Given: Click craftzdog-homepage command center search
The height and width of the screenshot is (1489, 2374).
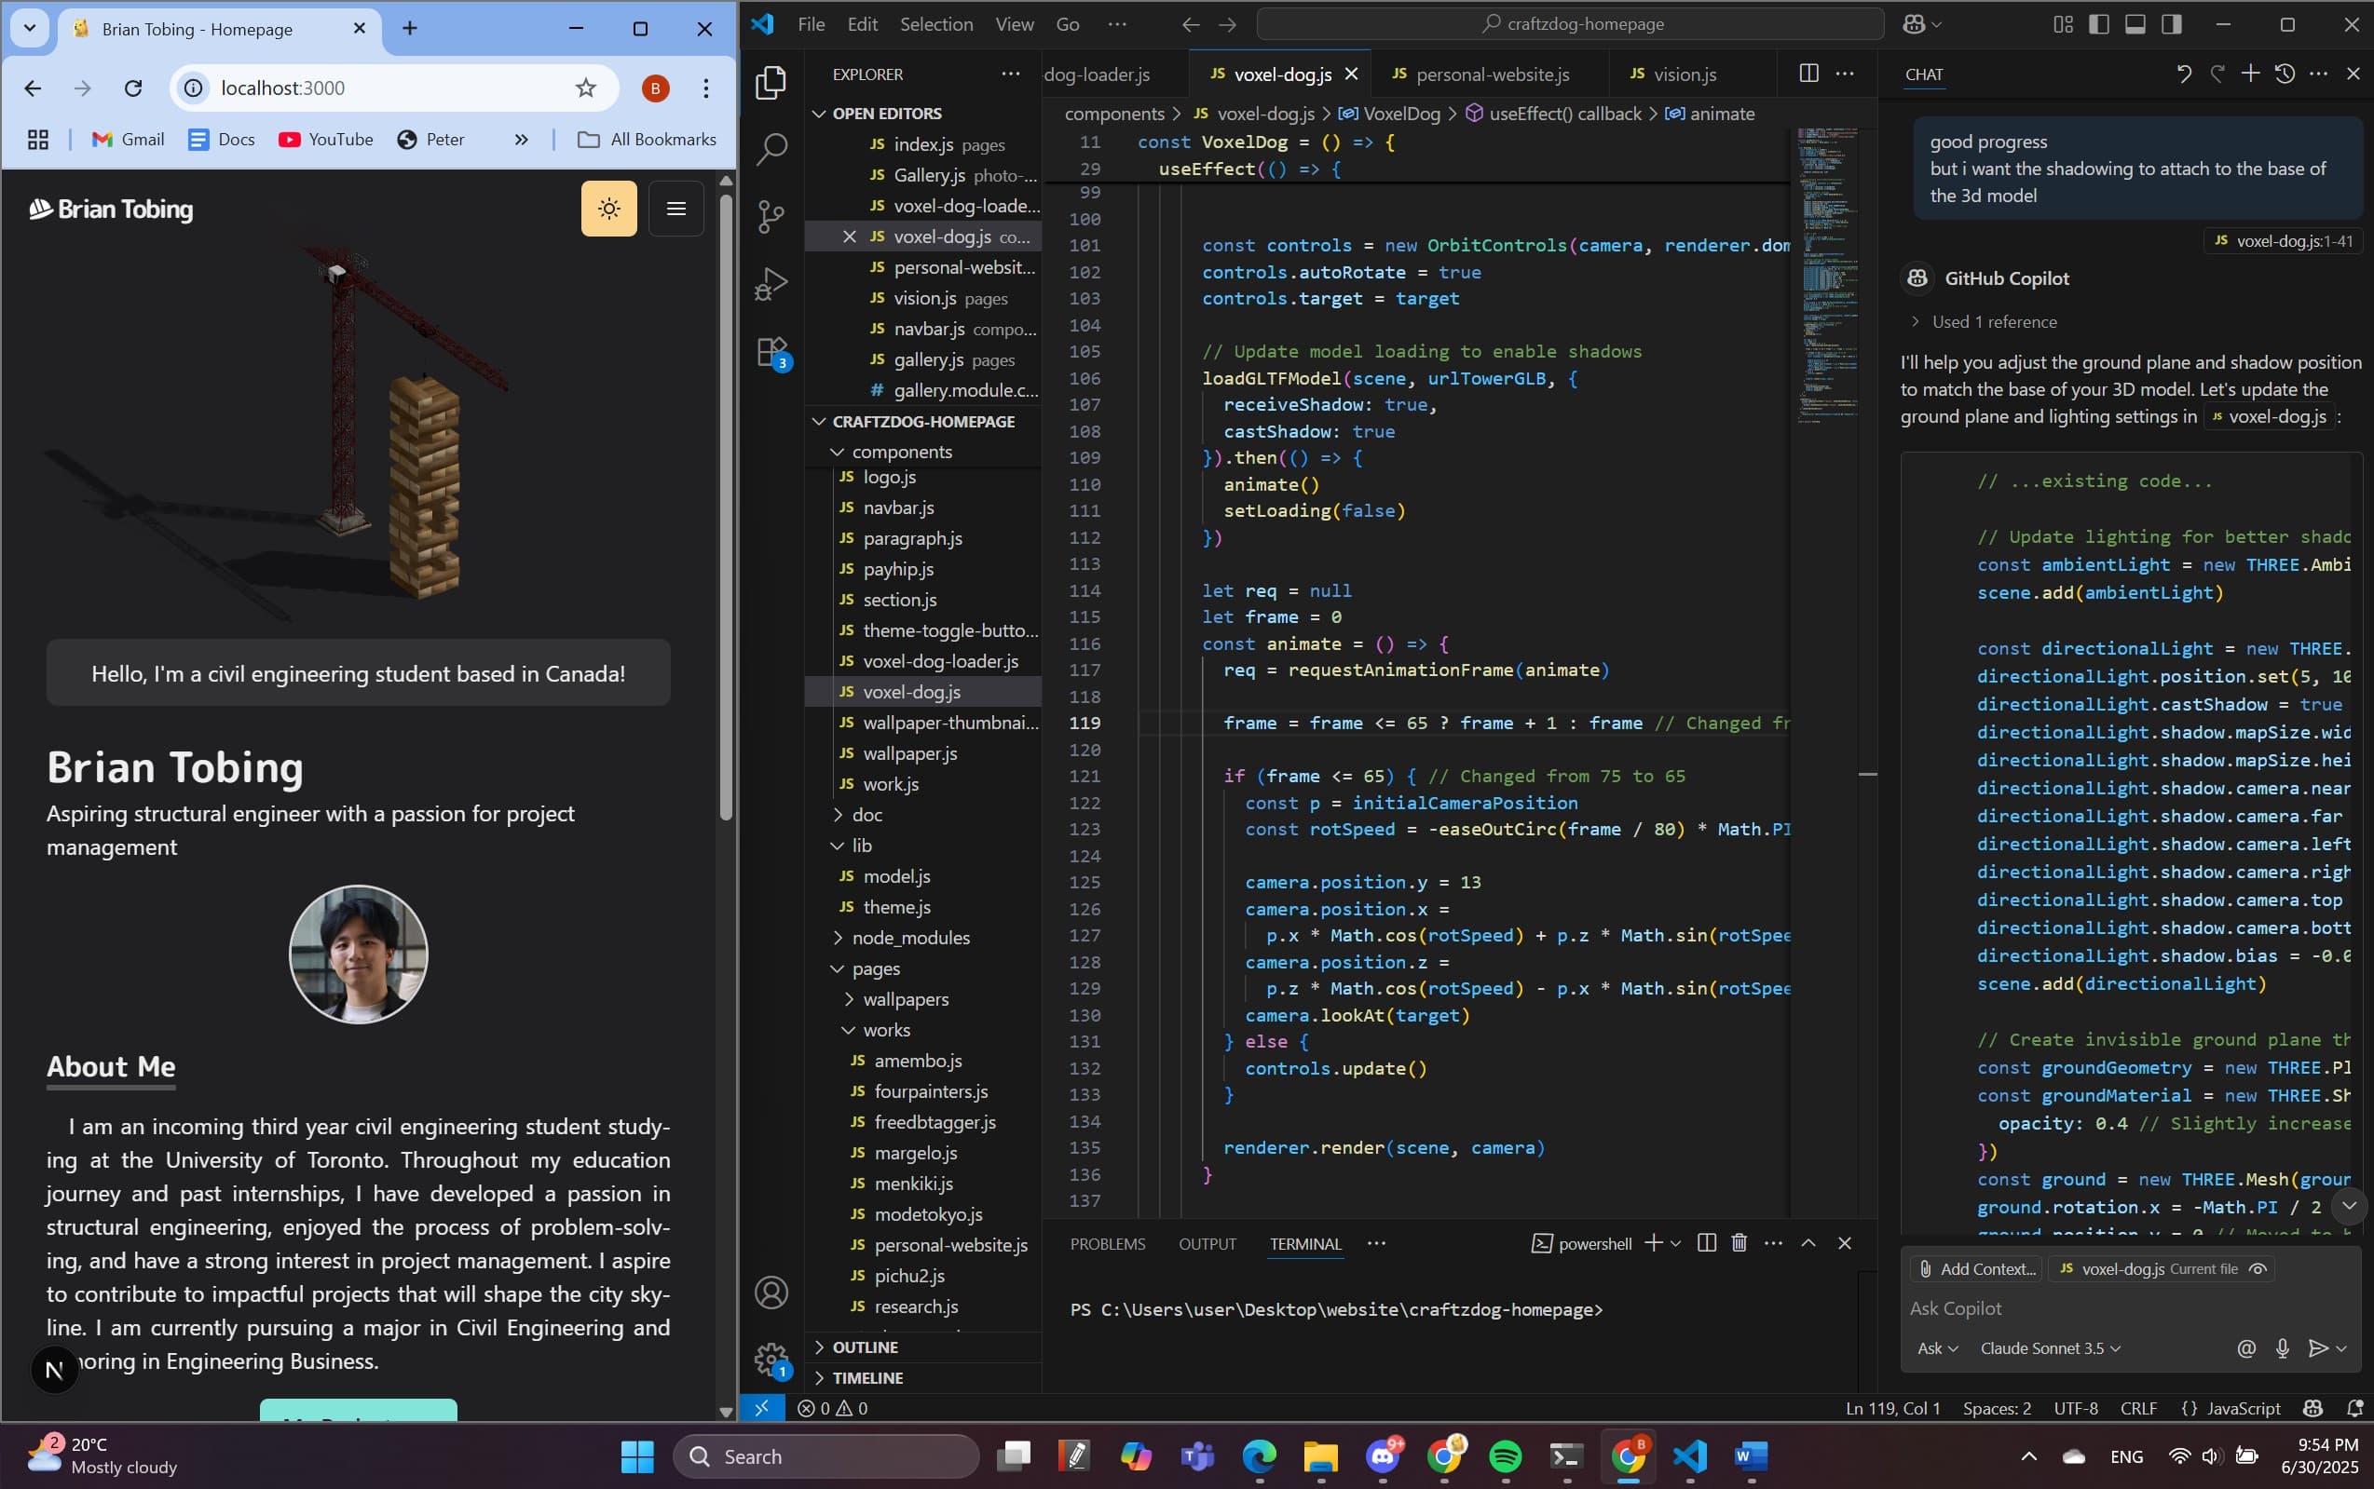Looking at the screenshot, I should (x=1570, y=23).
